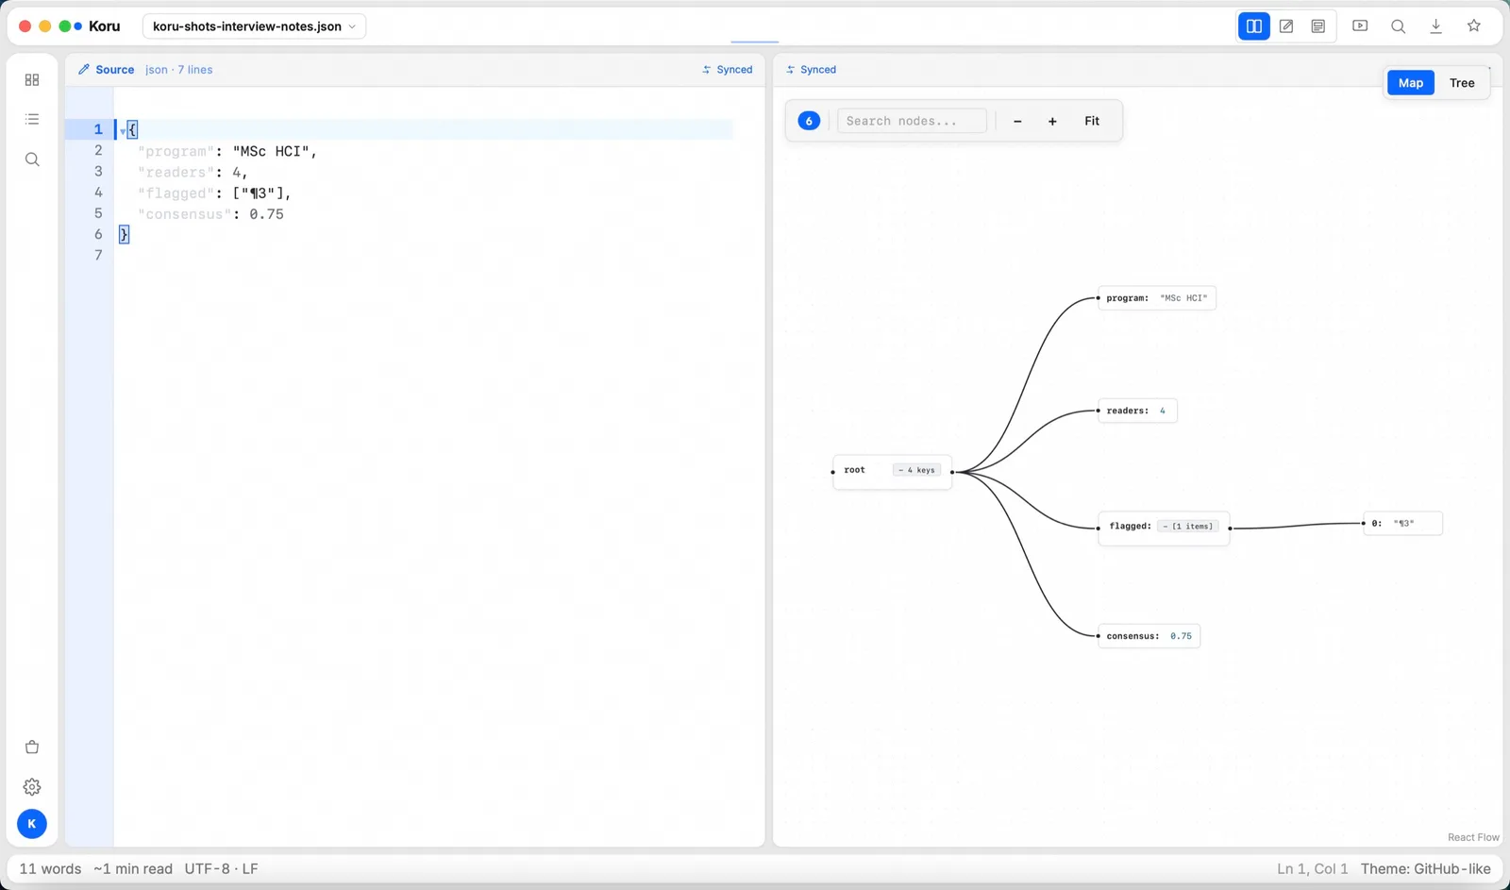Open the shopping bag sidebar icon
Screen dimensions: 1510x890
[x=32, y=747]
